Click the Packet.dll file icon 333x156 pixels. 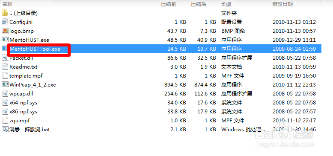pyautogui.click(x=5, y=58)
